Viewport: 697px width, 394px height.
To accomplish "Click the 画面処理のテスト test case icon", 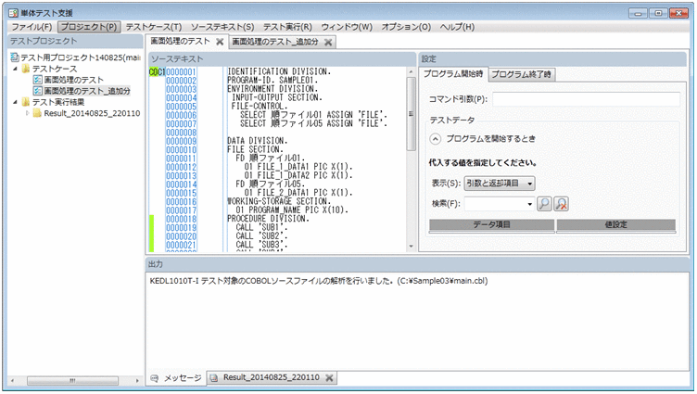I will [x=38, y=80].
